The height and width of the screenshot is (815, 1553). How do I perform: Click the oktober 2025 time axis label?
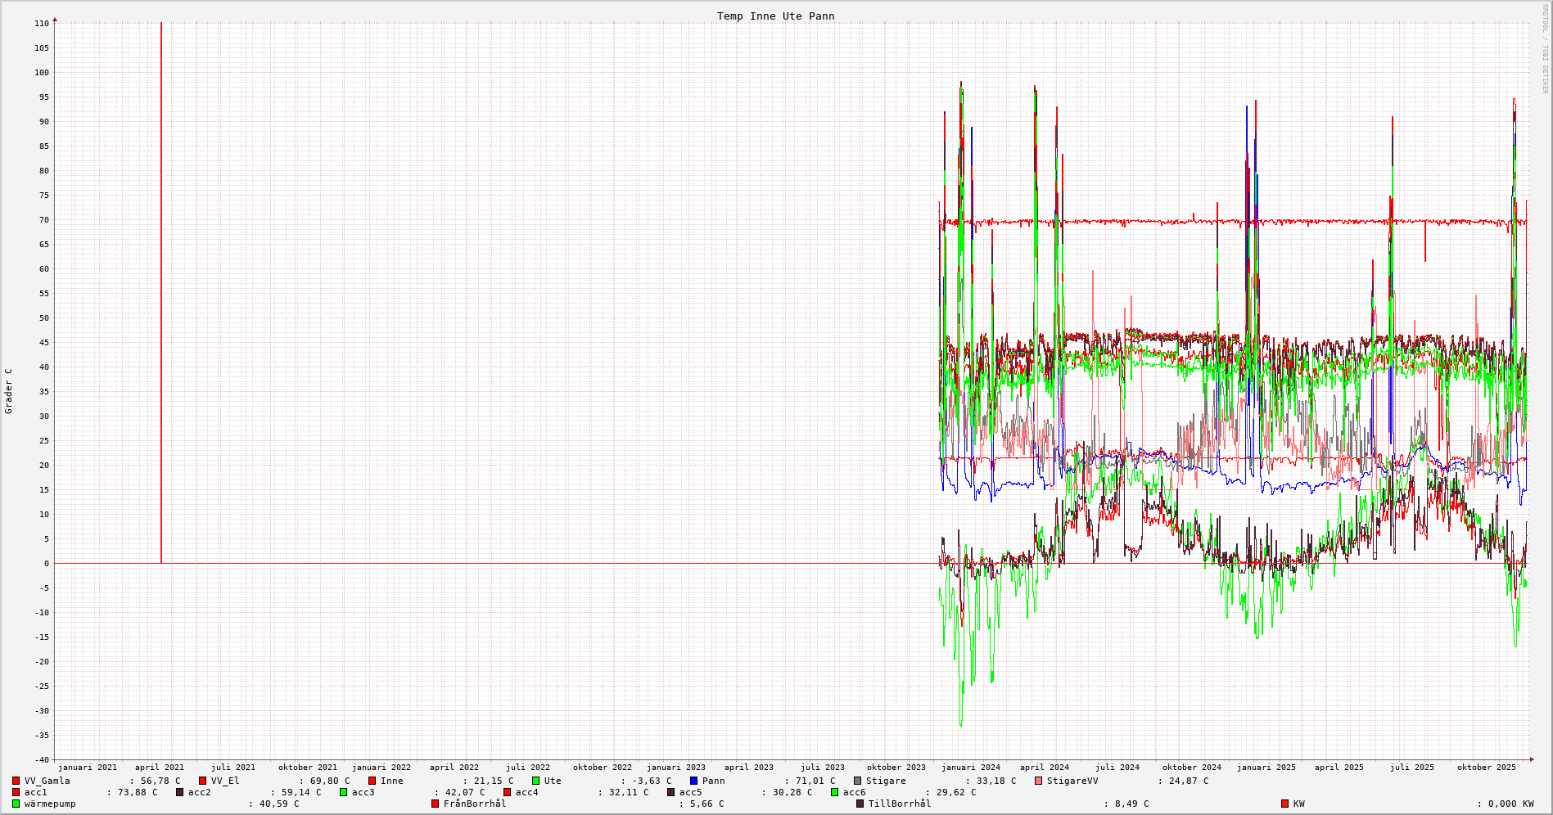[x=1486, y=768]
